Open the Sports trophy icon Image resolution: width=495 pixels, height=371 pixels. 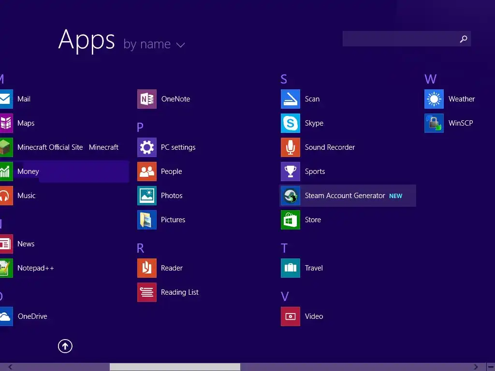(291, 171)
